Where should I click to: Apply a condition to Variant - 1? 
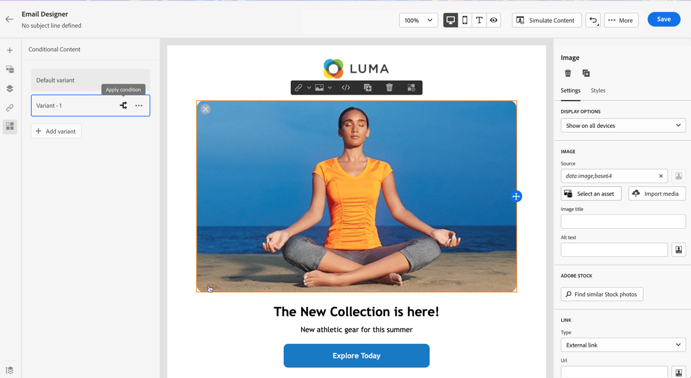pyautogui.click(x=123, y=105)
